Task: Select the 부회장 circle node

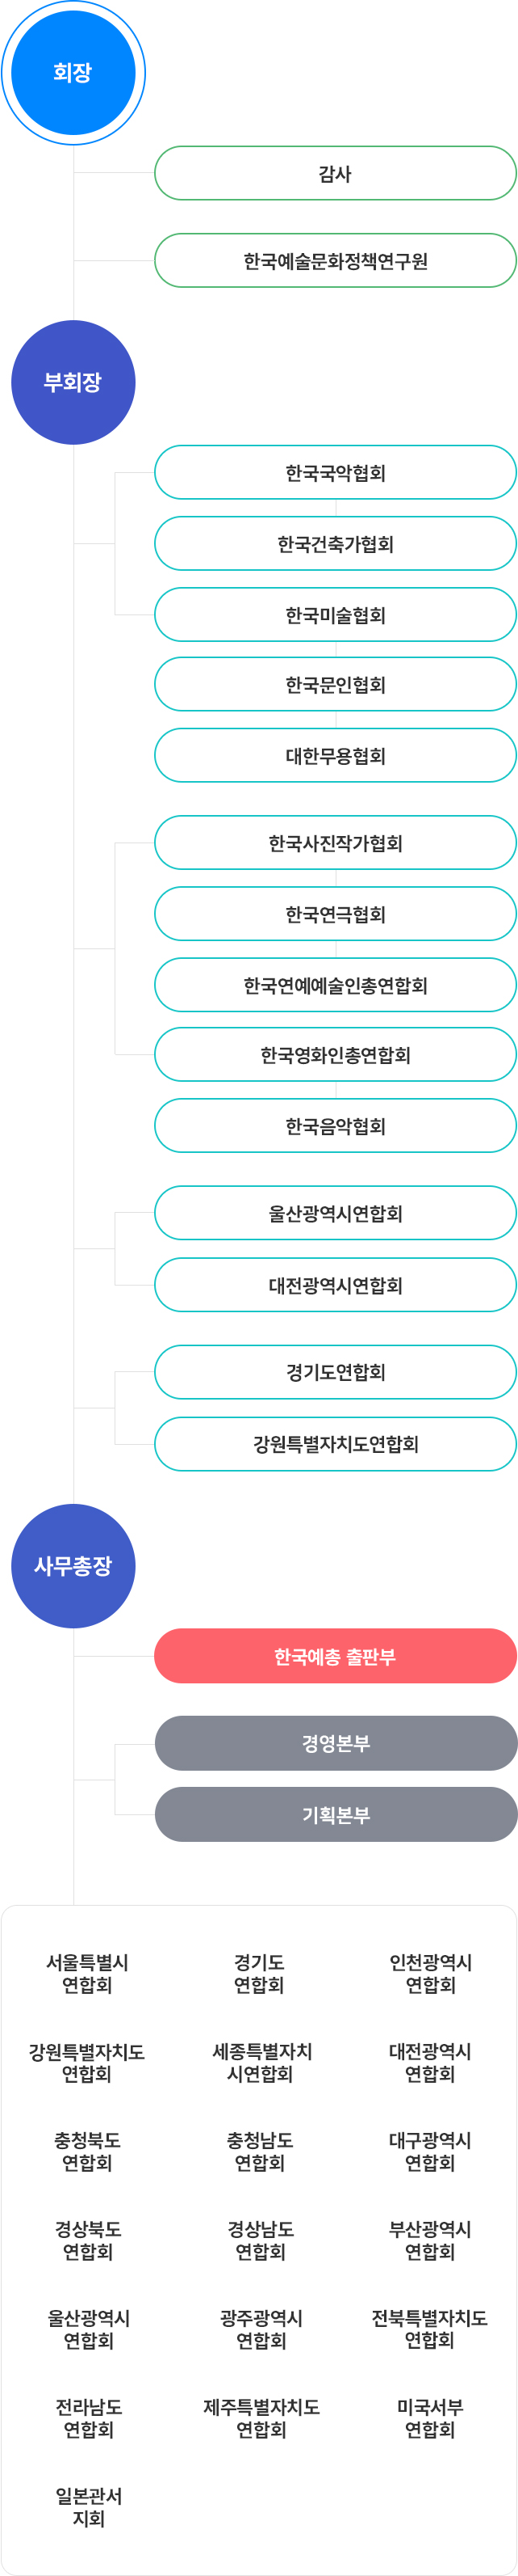Action: (73, 382)
